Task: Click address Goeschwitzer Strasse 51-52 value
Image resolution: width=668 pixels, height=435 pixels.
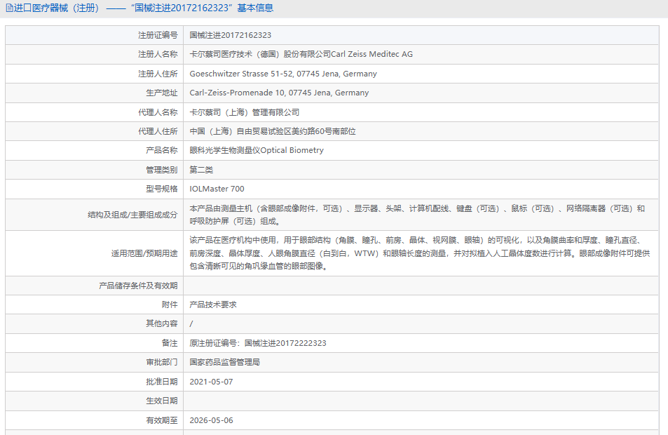Action: click(x=283, y=74)
